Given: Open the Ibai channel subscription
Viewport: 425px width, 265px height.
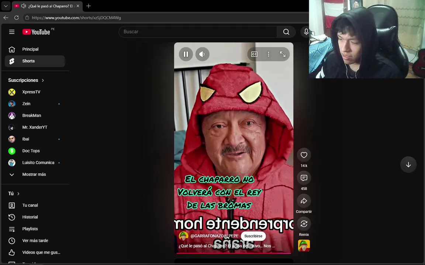Looking at the screenshot, I should pos(35,139).
